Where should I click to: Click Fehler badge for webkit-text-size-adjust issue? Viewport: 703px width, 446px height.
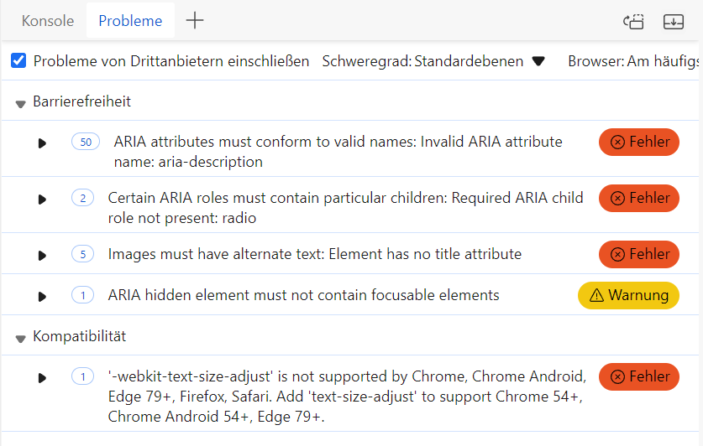(639, 376)
